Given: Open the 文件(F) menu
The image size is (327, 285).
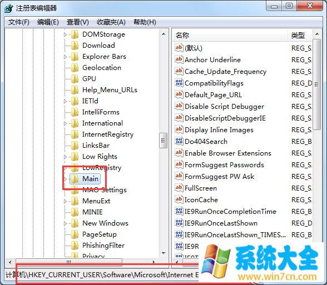Looking at the screenshot, I should click(x=18, y=22).
